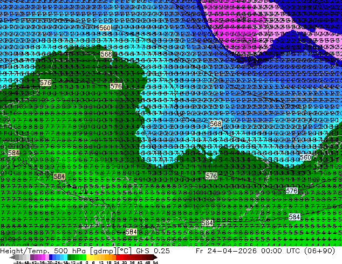The width and height of the screenshot is (342, 264).
Task: Click the 'GFS 0.25' model label
Action: click(153, 251)
